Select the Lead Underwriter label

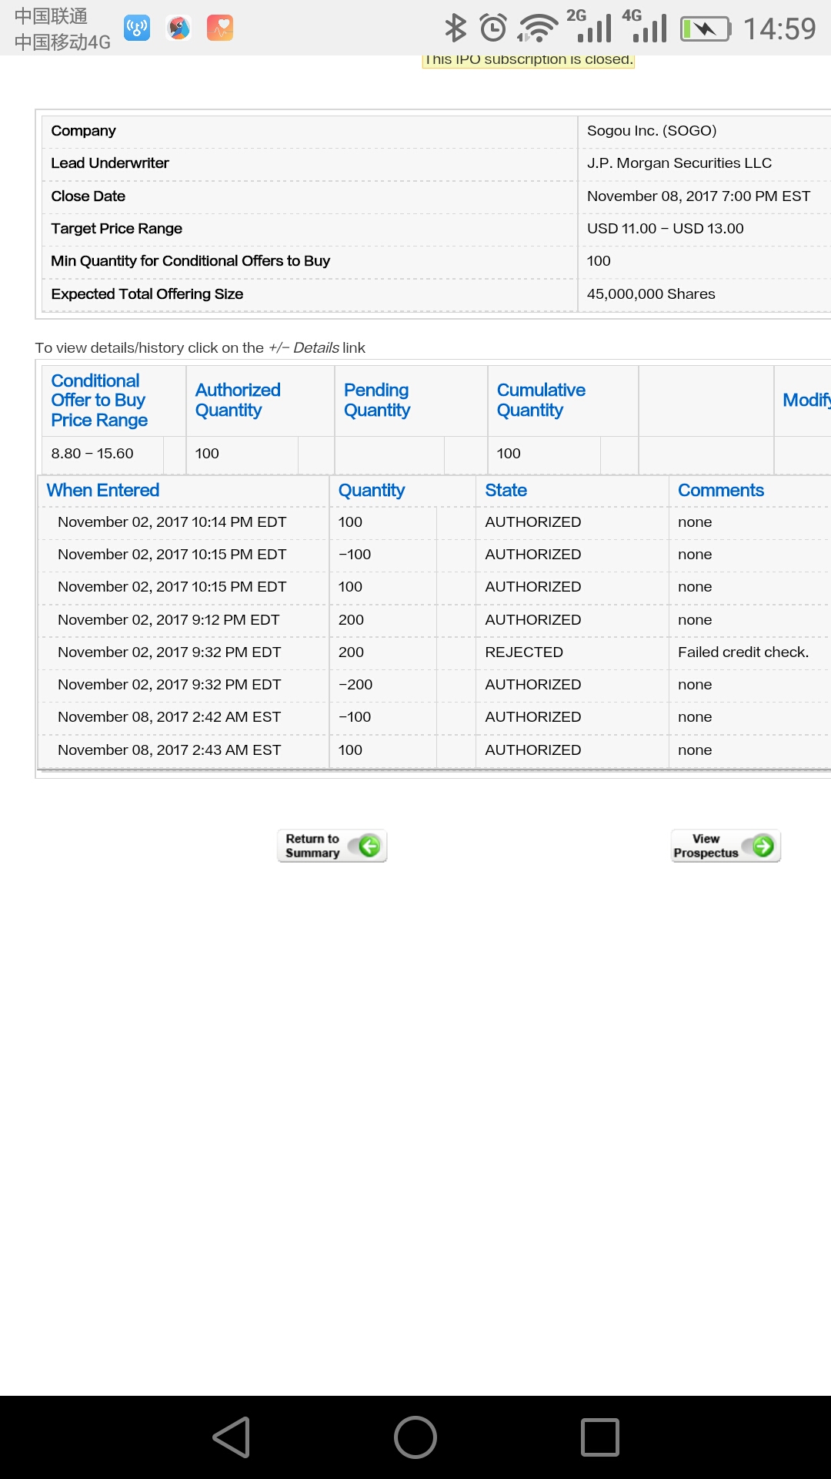(110, 163)
